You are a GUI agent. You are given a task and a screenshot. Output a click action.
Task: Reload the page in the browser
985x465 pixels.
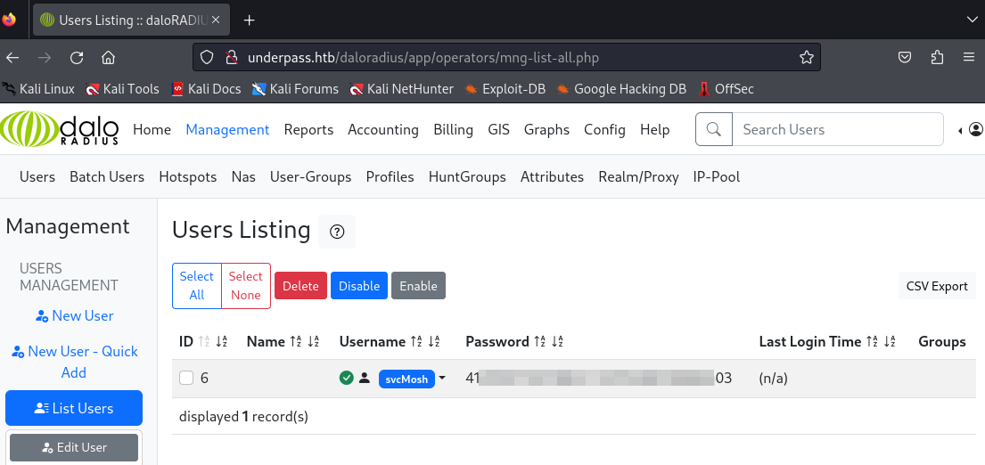click(x=77, y=58)
